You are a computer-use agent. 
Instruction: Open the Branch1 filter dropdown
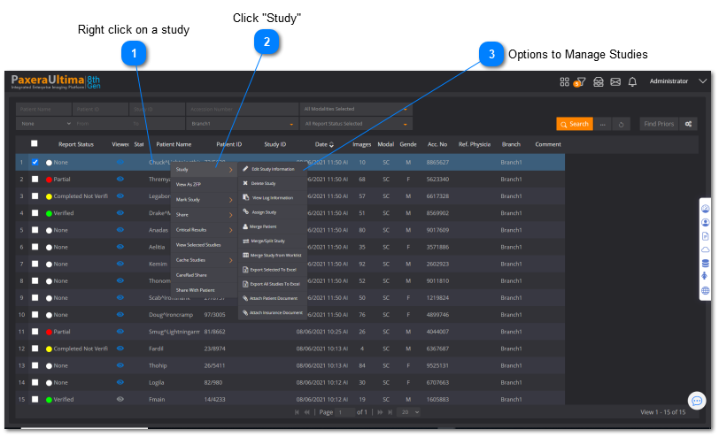242,124
